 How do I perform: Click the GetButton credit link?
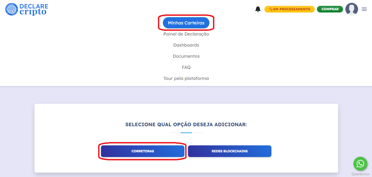360,174
